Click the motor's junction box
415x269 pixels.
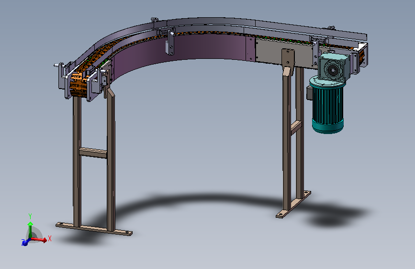[x=309, y=93]
